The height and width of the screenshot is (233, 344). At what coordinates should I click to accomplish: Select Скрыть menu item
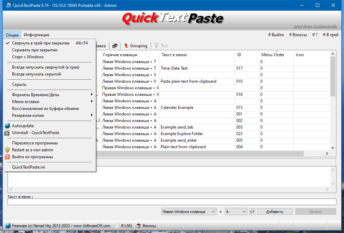[50, 84]
